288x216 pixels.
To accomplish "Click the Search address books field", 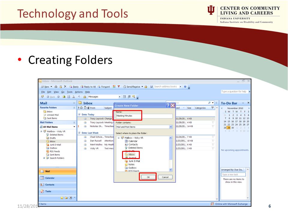I will [166, 86].
